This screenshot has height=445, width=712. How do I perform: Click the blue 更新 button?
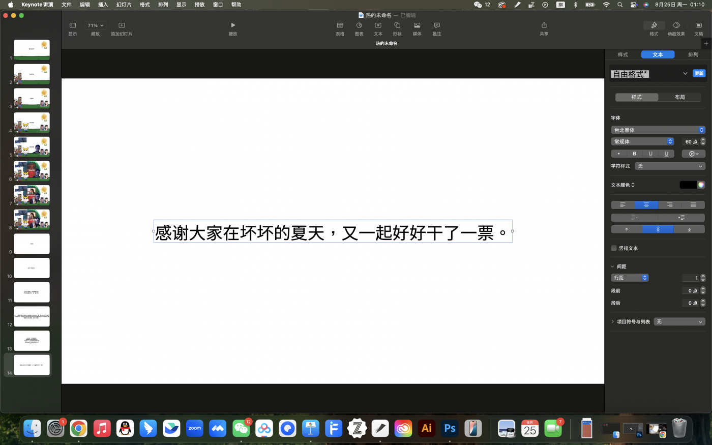699,73
